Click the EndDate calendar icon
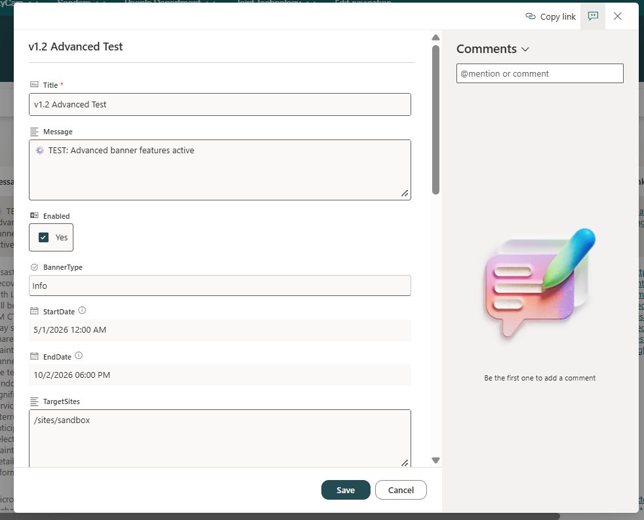This screenshot has height=520, width=644. click(x=34, y=356)
